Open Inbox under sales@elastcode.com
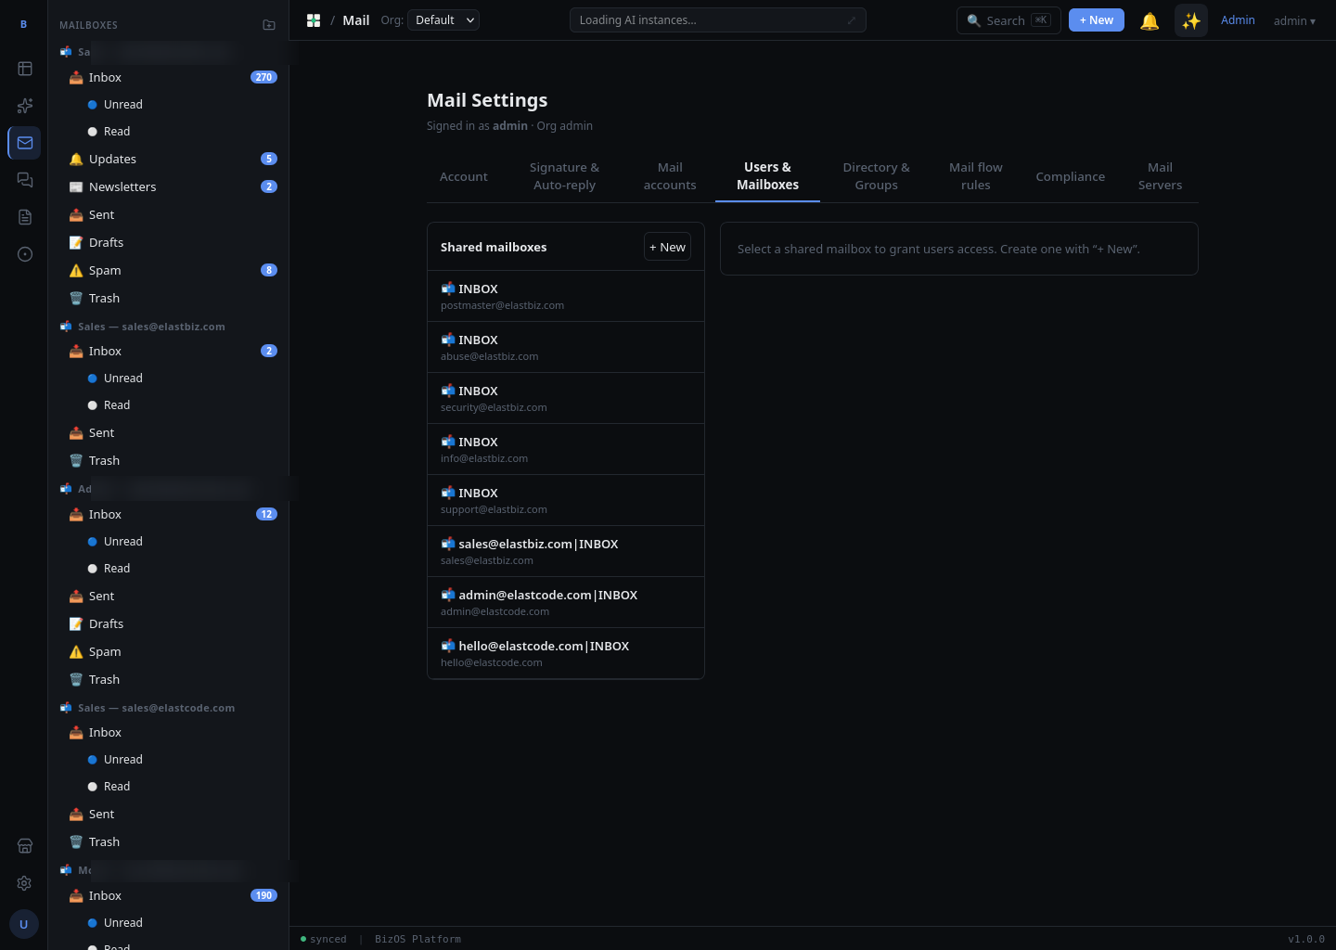 point(168,732)
